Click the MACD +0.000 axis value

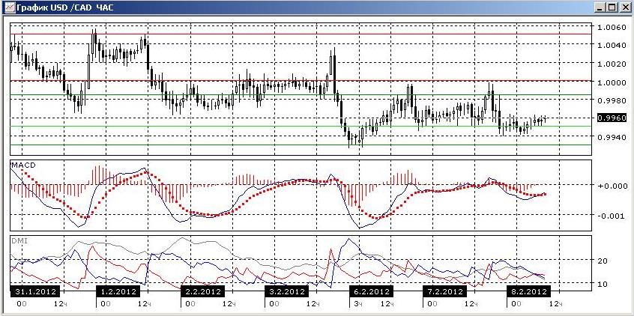coord(612,186)
